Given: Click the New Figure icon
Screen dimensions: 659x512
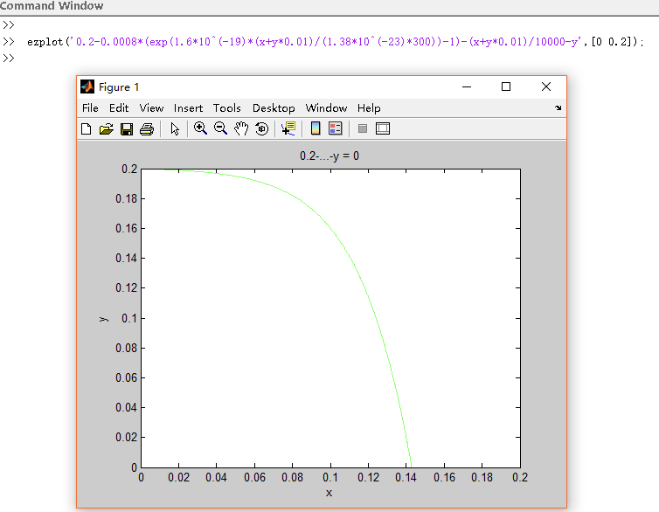Looking at the screenshot, I should point(87,129).
